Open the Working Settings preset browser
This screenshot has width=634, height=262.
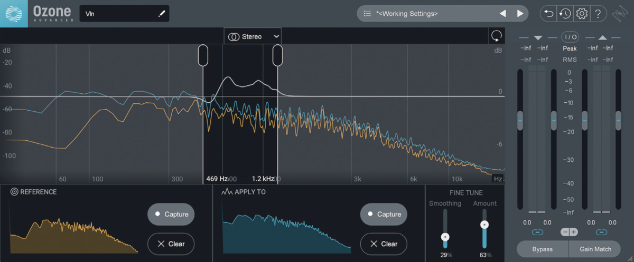coord(443,14)
